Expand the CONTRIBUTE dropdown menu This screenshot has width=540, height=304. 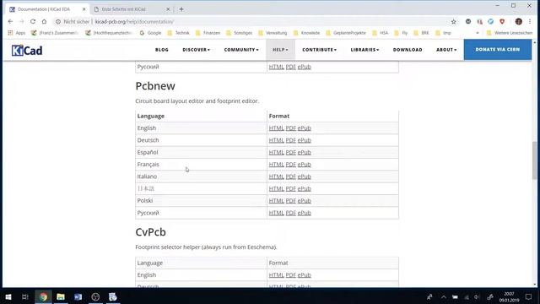(319, 50)
